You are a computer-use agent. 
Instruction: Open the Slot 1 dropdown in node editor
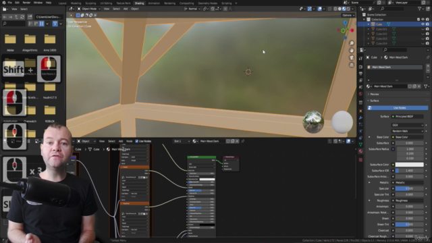pos(182,141)
